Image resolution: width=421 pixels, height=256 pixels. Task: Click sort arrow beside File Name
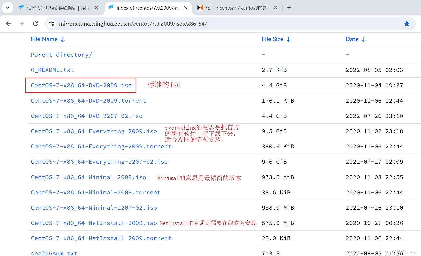pyautogui.click(x=63, y=39)
